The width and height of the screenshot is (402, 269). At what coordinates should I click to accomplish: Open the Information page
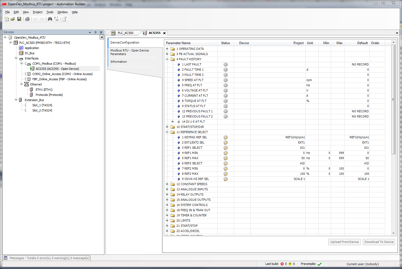click(135, 62)
